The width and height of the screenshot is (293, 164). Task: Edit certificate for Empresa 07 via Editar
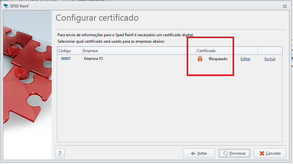(245, 59)
